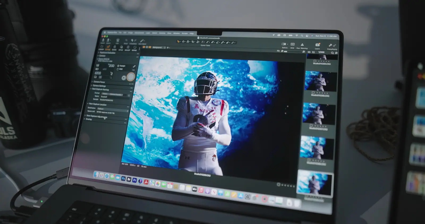Open Adobe Bridge from the Dock

(x=129, y=179)
